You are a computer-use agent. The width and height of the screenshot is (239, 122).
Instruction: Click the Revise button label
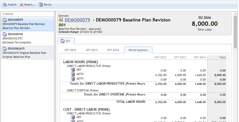tap(47, 5)
